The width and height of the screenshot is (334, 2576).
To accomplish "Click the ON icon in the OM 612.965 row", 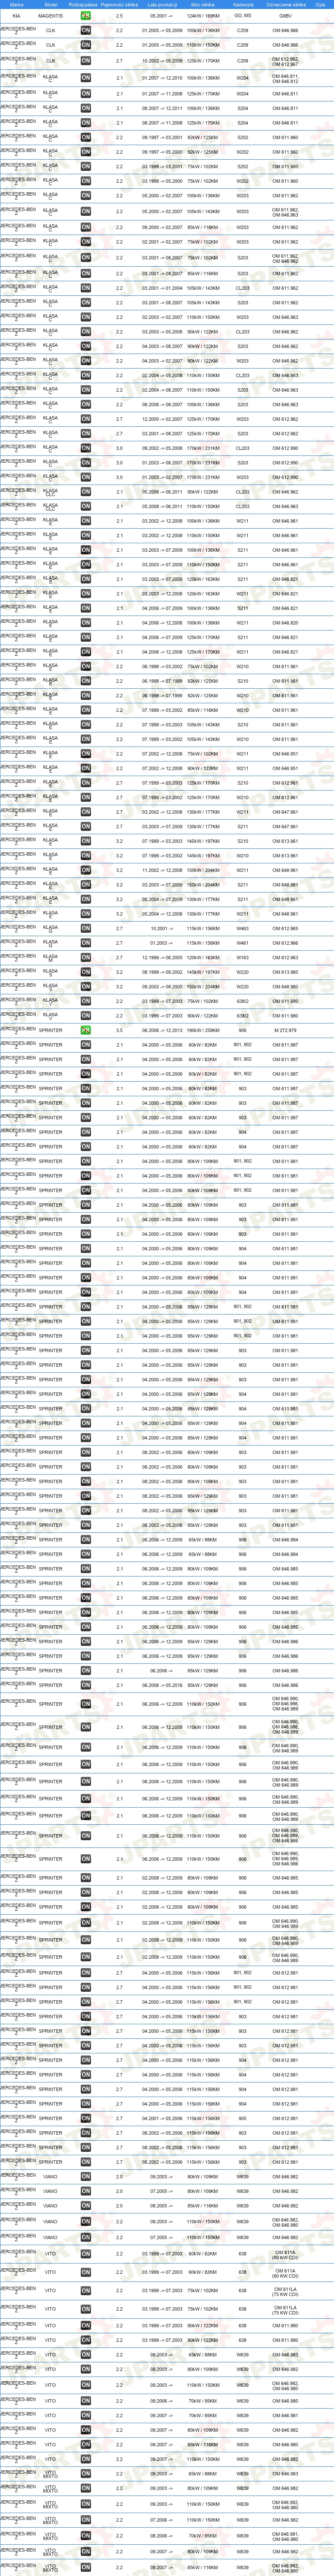I will 86,928.
